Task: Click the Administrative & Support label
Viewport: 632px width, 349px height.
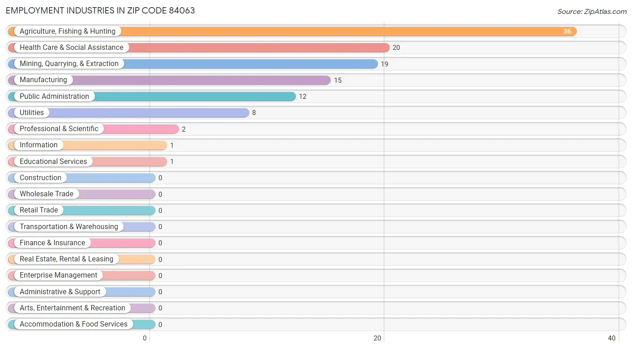Action: (x=60, y=292)
